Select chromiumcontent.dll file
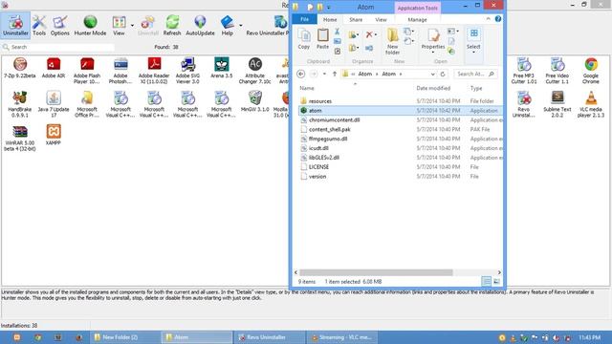 click(x=400, y=119)
